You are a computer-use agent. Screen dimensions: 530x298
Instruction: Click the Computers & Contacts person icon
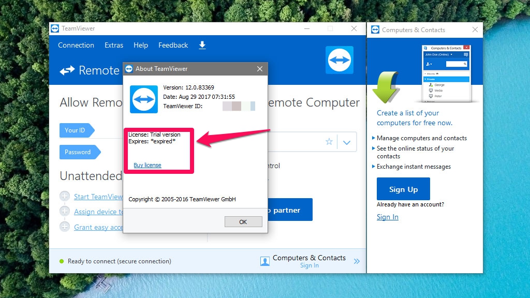pyautogui.click(x=265, y=261)
